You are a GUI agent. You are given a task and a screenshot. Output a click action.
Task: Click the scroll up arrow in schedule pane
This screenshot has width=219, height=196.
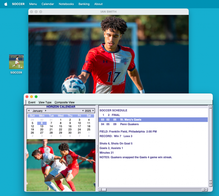[211, 107]
